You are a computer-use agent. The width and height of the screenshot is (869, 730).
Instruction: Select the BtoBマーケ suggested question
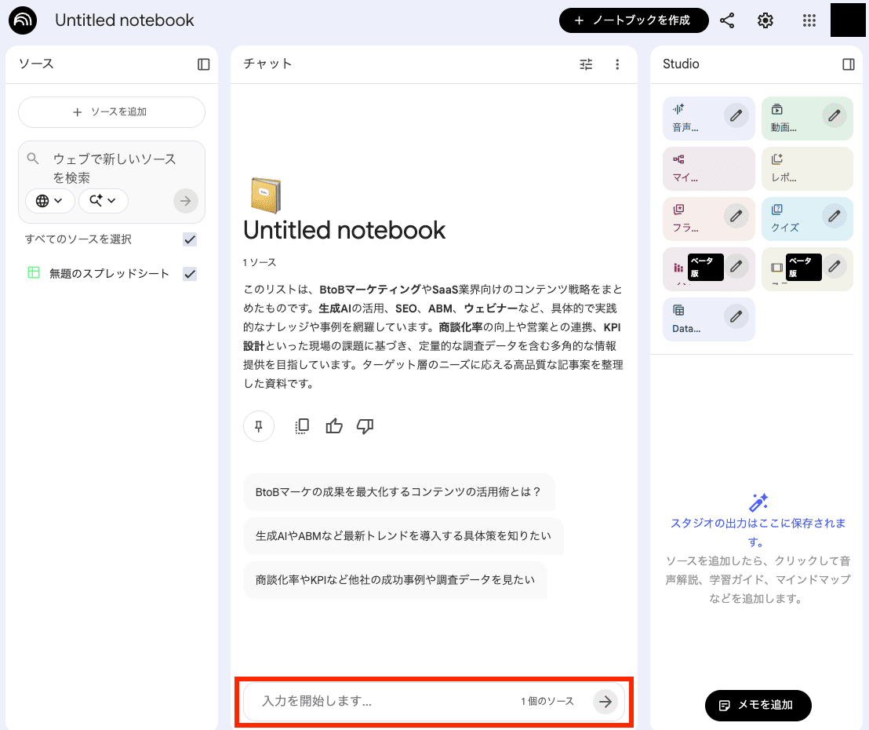398,492
